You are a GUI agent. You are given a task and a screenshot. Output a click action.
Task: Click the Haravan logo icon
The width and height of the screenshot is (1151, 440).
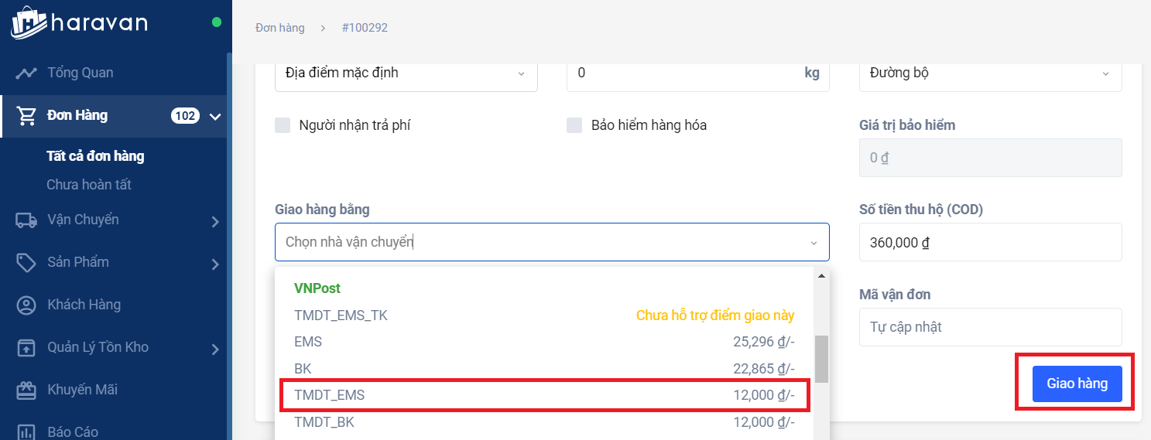coord(28,22)
